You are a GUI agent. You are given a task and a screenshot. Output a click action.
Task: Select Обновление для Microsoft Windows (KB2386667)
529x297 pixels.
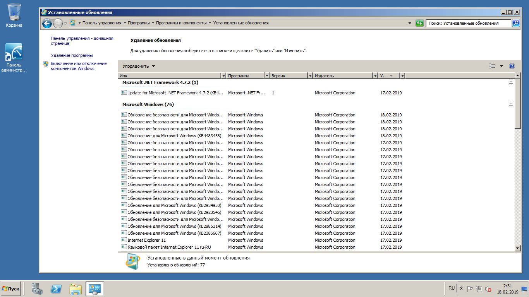(x=174, y=233)
